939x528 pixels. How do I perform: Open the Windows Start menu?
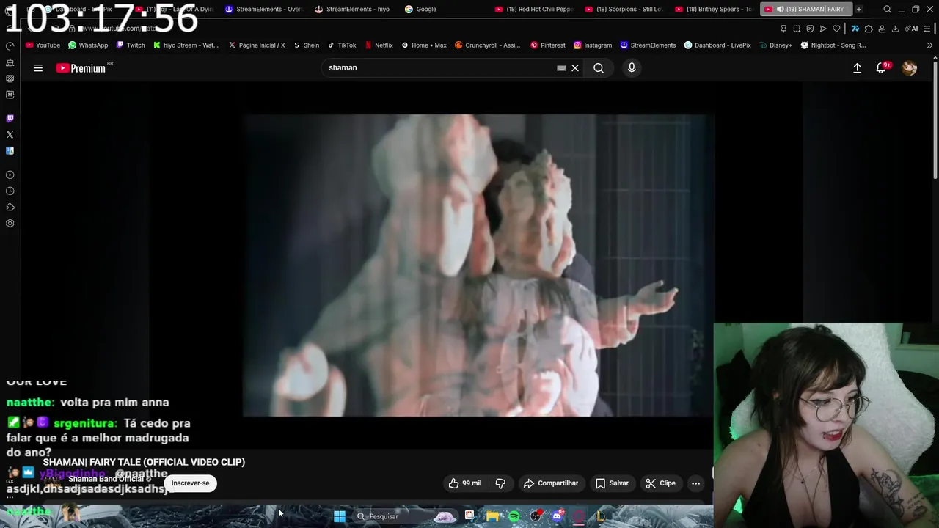(340, 516)
